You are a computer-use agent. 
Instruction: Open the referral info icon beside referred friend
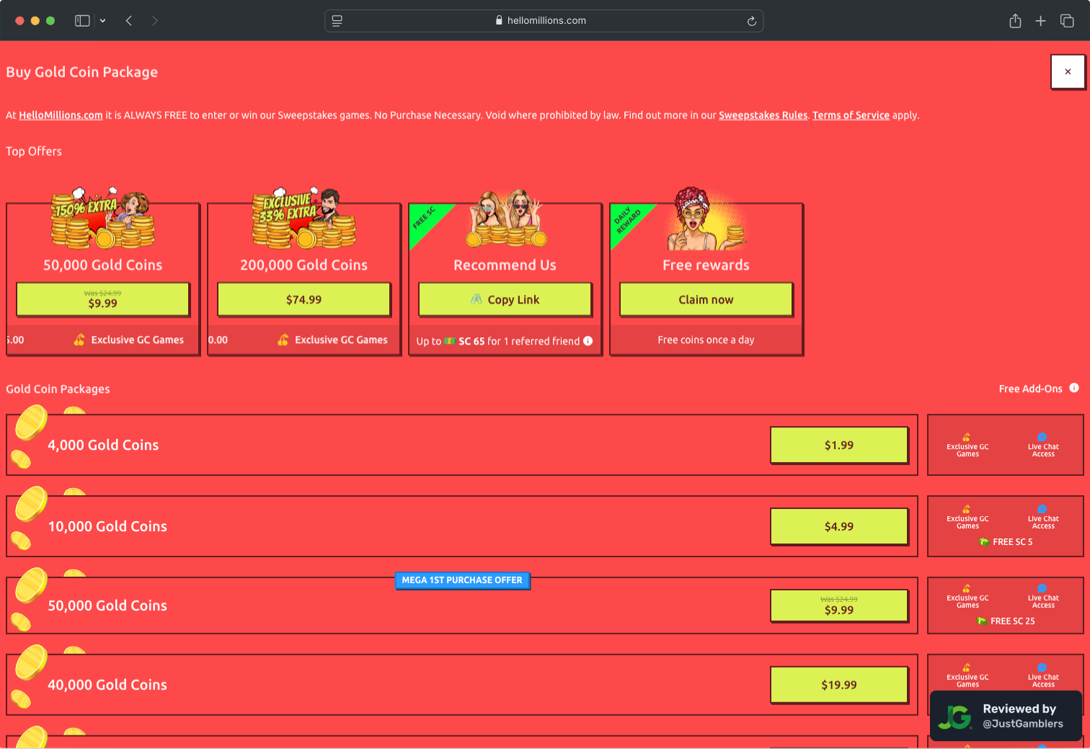[x=588, y=341]
